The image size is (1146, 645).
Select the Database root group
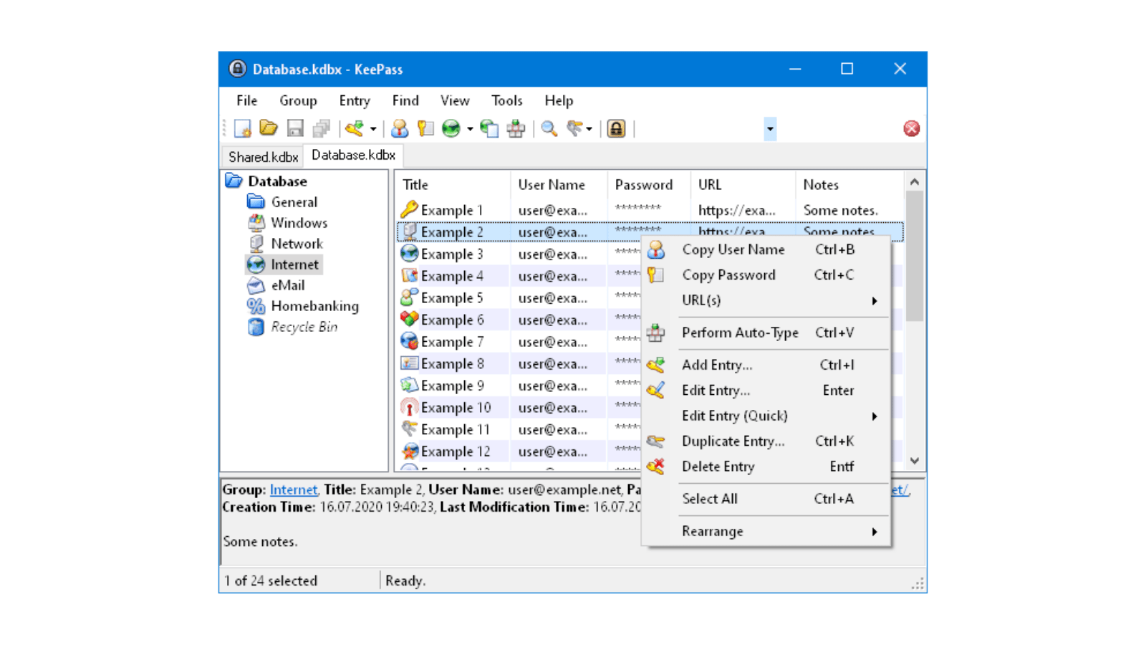(277, 181)
